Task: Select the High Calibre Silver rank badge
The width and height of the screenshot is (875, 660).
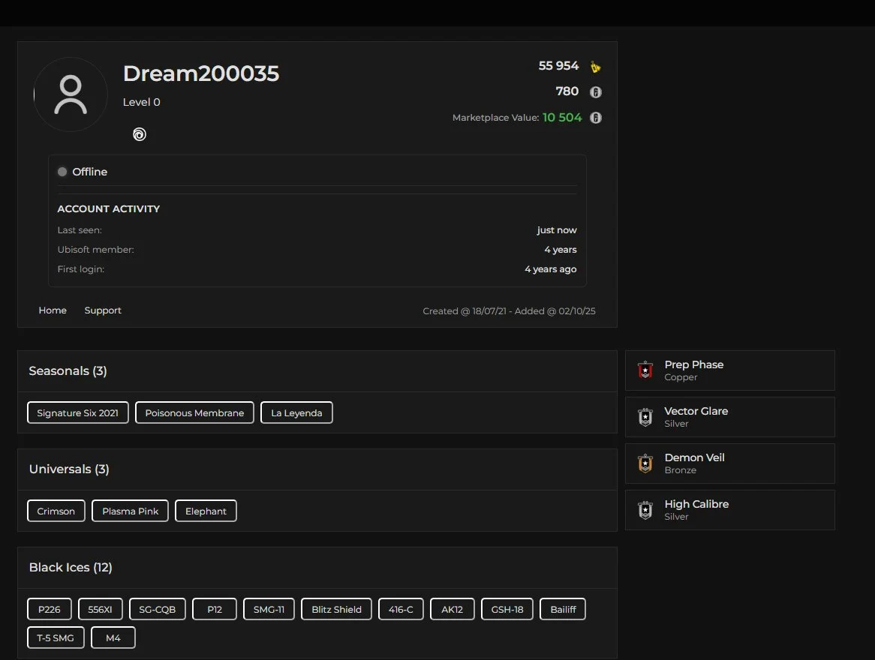Action: point(645,510)
